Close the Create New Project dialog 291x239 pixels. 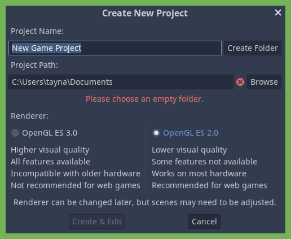point(278,13)
